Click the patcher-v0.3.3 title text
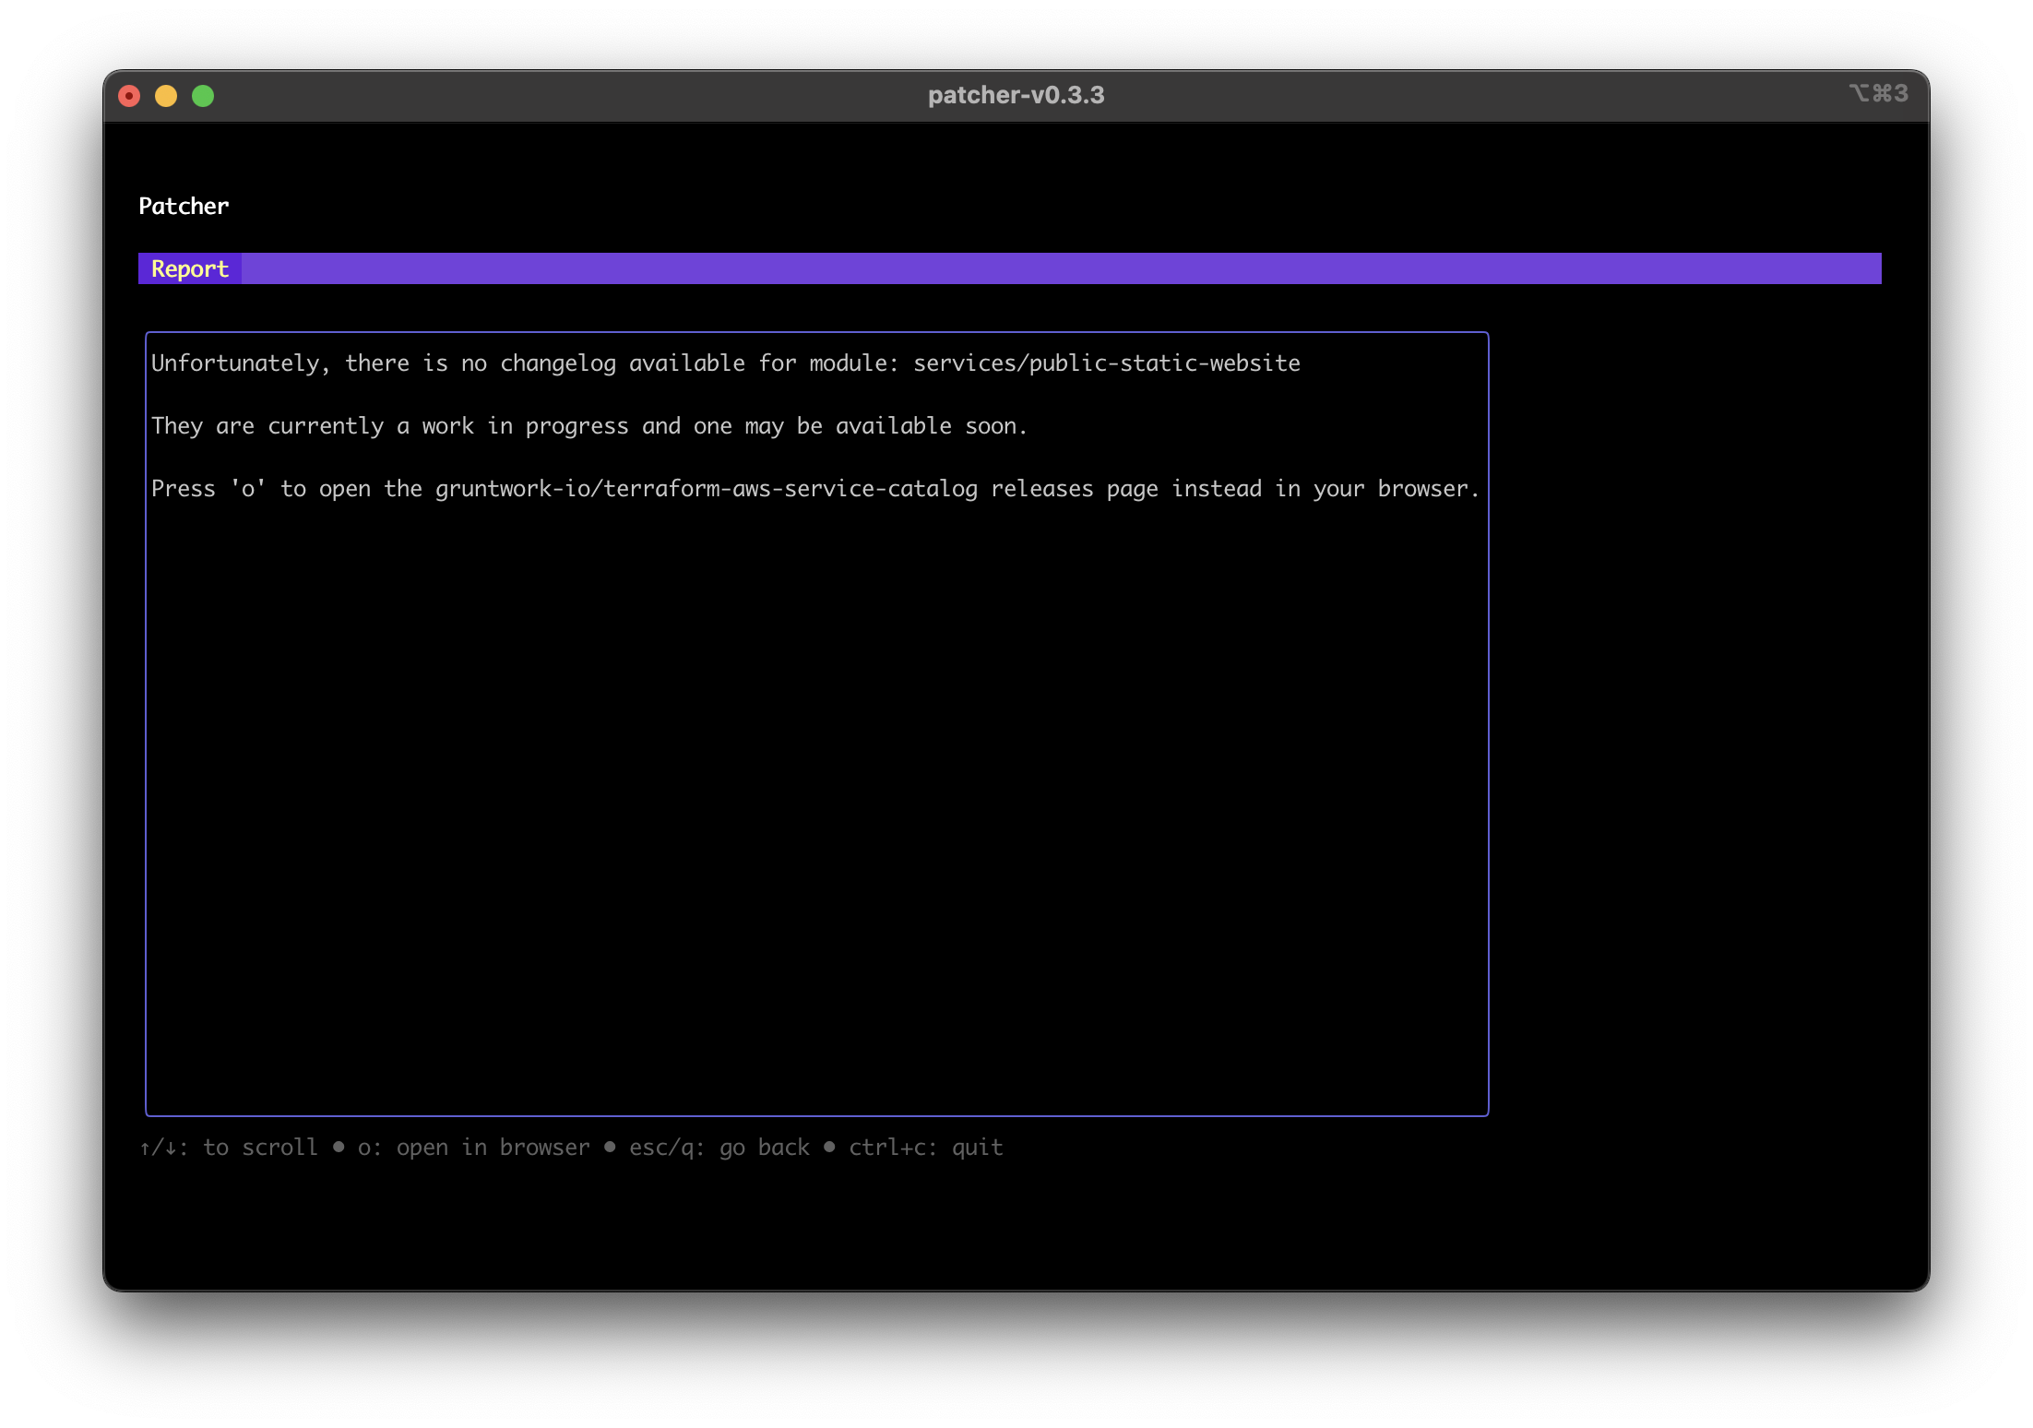The height and width of the screenshot is (1428, 2033). 1015,94
